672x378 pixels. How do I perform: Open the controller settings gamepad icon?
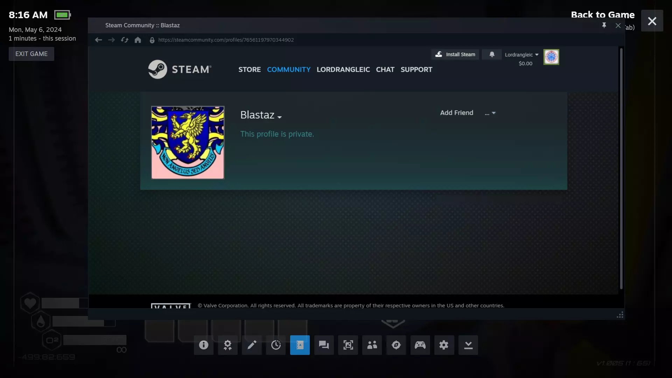coord(420,345)
